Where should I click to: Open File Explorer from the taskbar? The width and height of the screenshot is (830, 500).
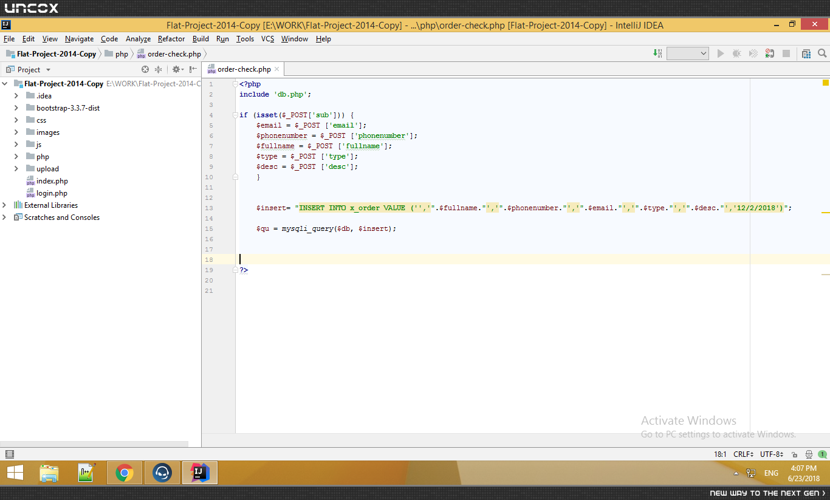[x=49, y=473]
